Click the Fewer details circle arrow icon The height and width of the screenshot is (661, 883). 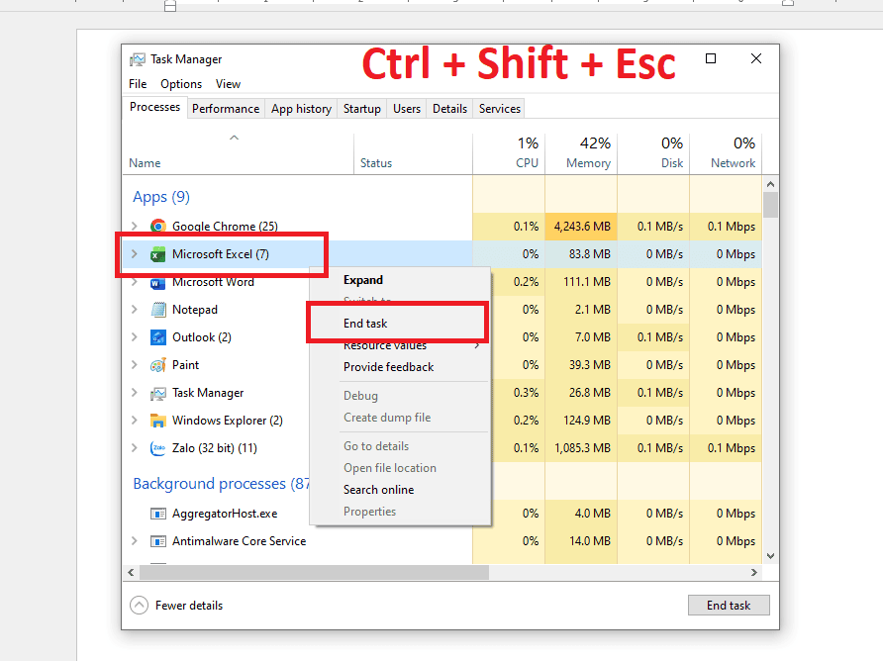pos(140,606)
